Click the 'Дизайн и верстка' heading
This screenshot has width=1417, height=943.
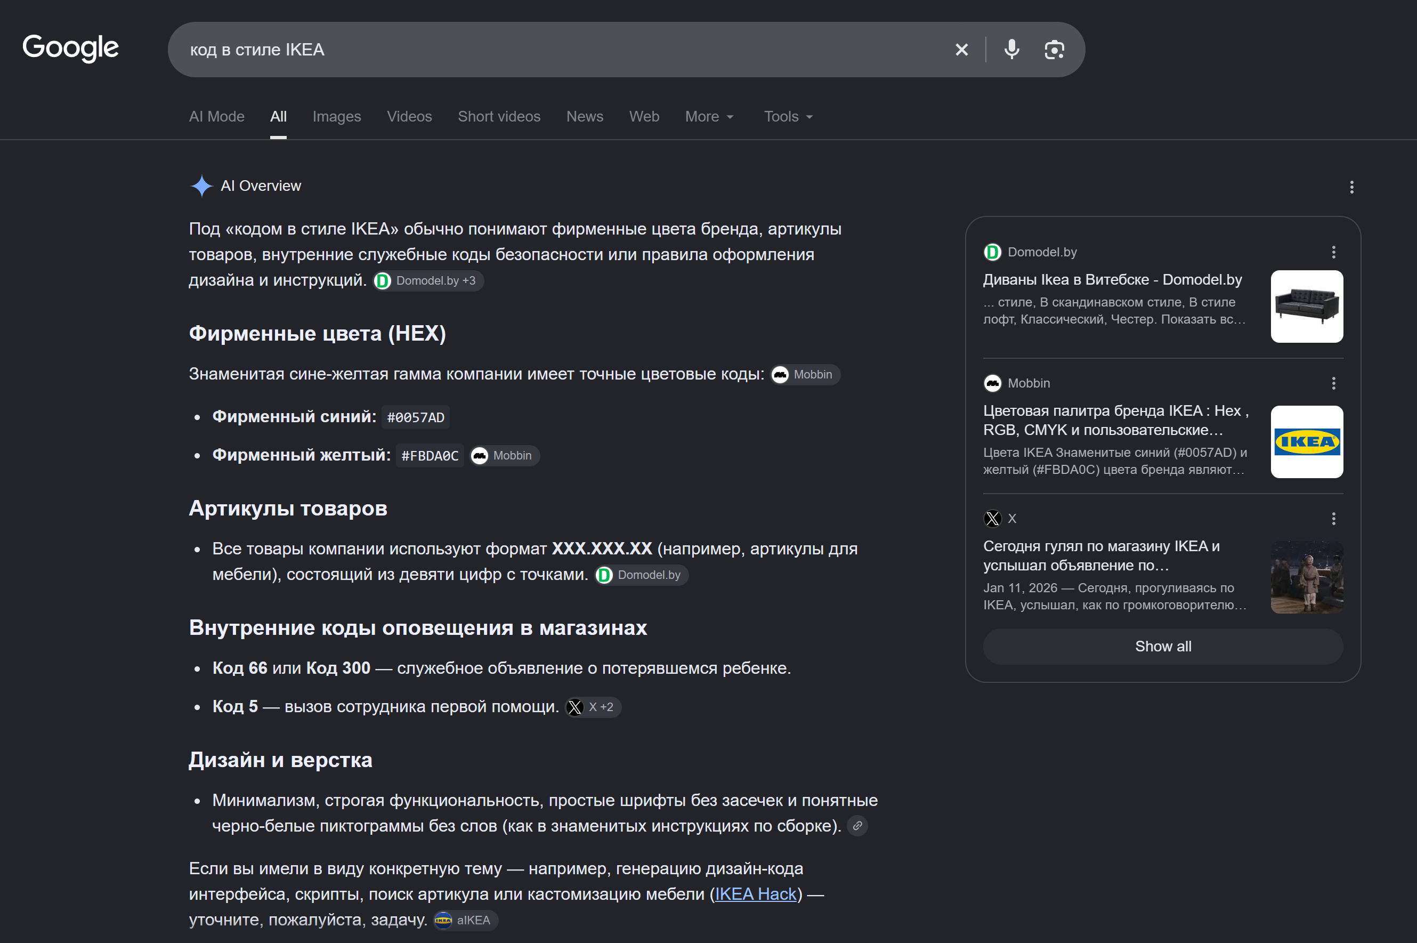tap(281, 760)
